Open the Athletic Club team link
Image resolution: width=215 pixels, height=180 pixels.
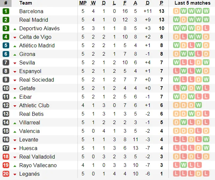pyautogui.click(x=34, y=105)
